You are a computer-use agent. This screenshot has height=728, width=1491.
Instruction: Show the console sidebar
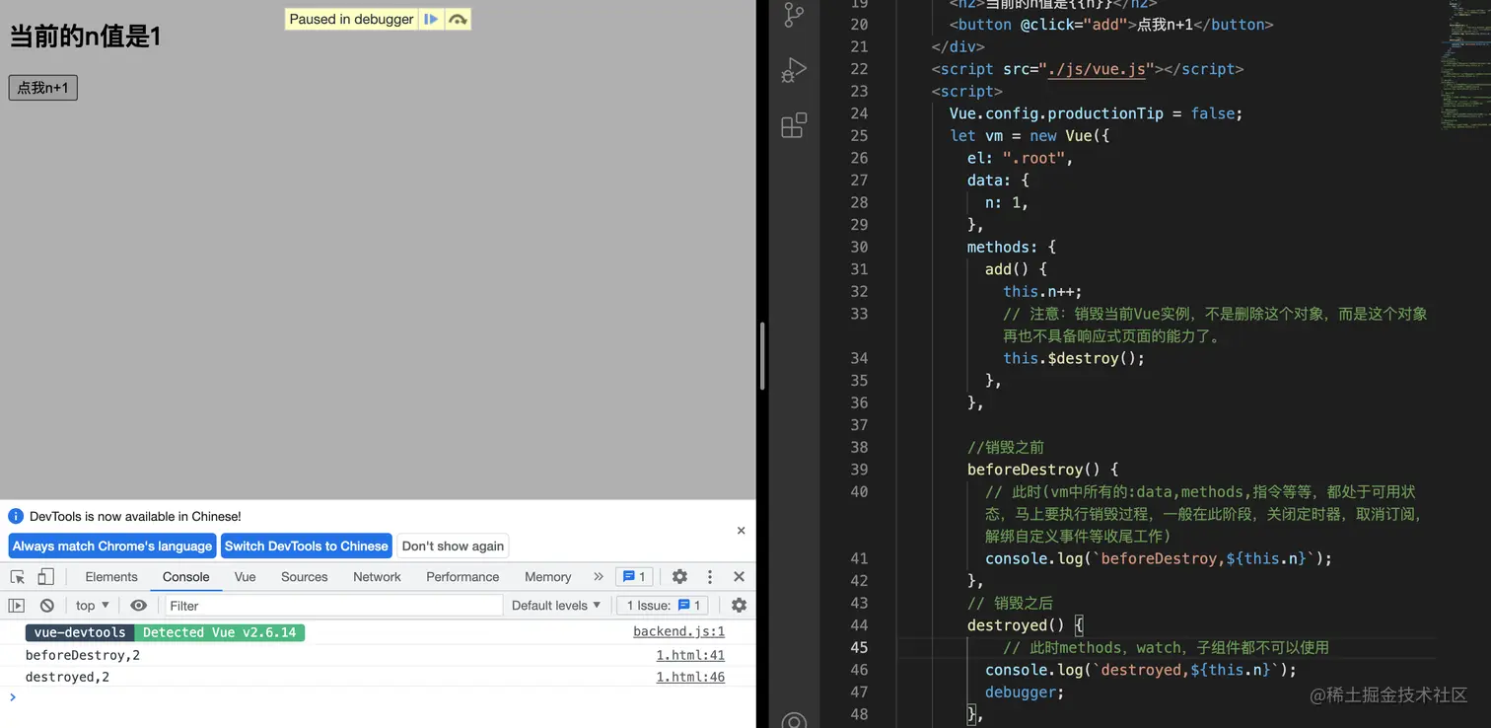[x=17, y=606]
